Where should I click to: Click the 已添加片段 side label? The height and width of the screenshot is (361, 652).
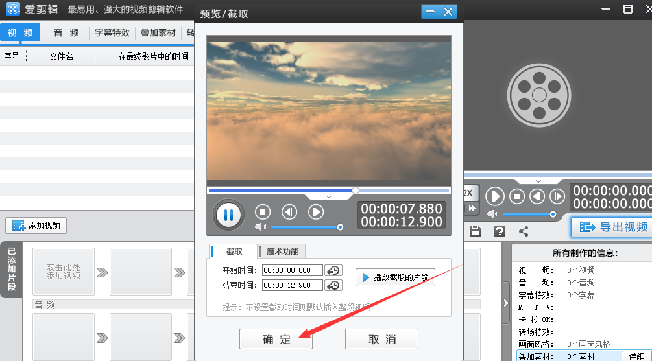click(12, 269)
